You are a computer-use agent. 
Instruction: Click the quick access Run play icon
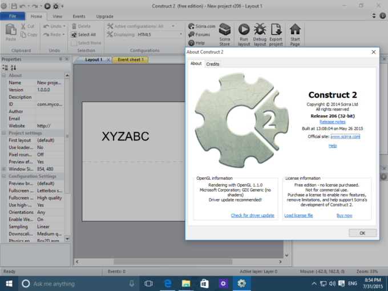(x=47, y=6)
